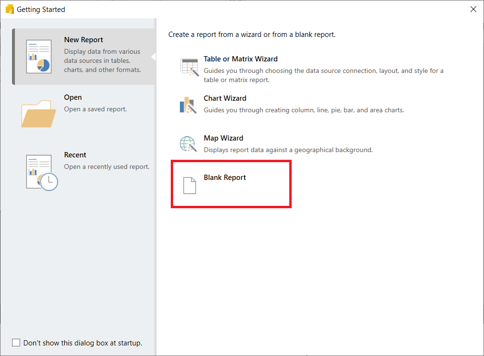The image size is (484, 356).
Task: Click the Open folder icon
Action: 38,113
